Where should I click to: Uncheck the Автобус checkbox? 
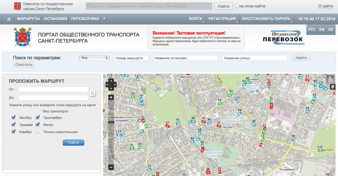coord(14,117)
